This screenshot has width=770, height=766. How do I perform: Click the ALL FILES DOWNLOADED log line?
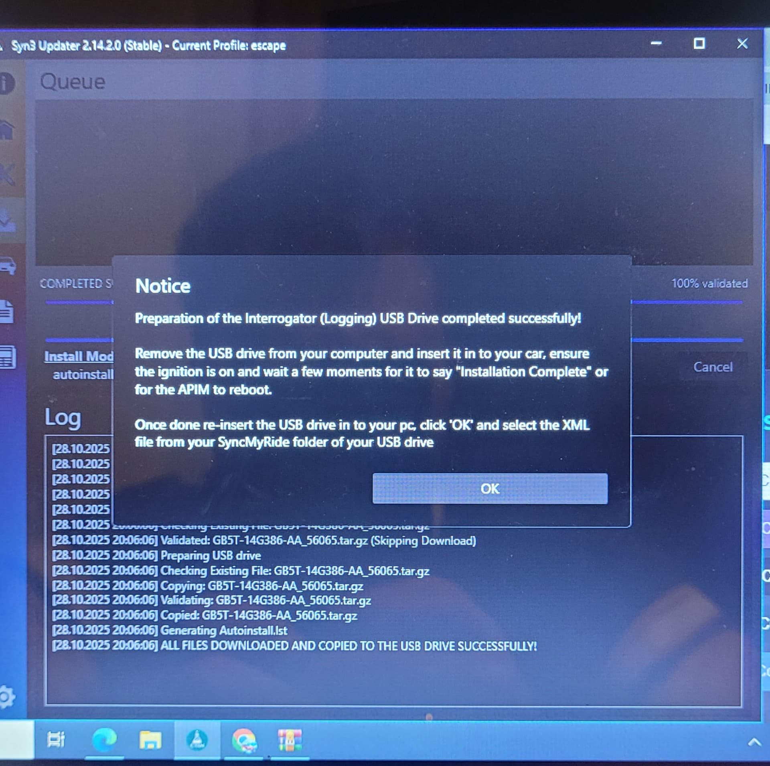294,646
